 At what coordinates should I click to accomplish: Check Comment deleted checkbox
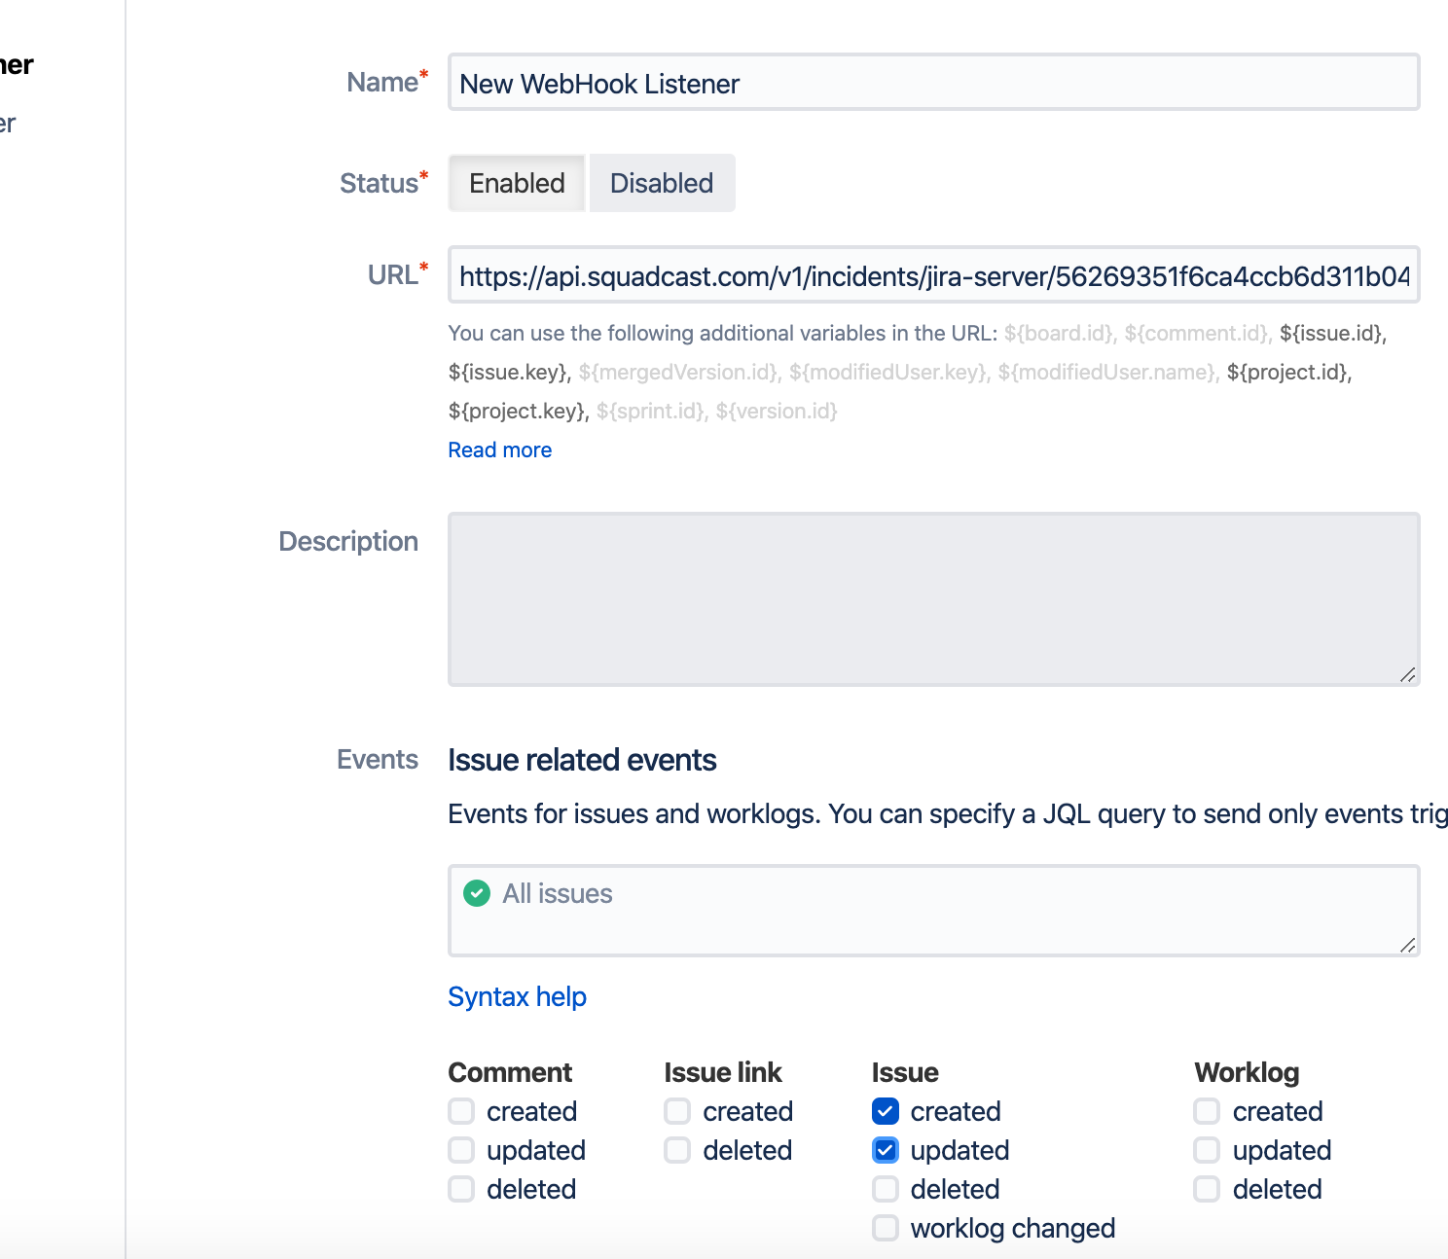(x=461, y=1189)
